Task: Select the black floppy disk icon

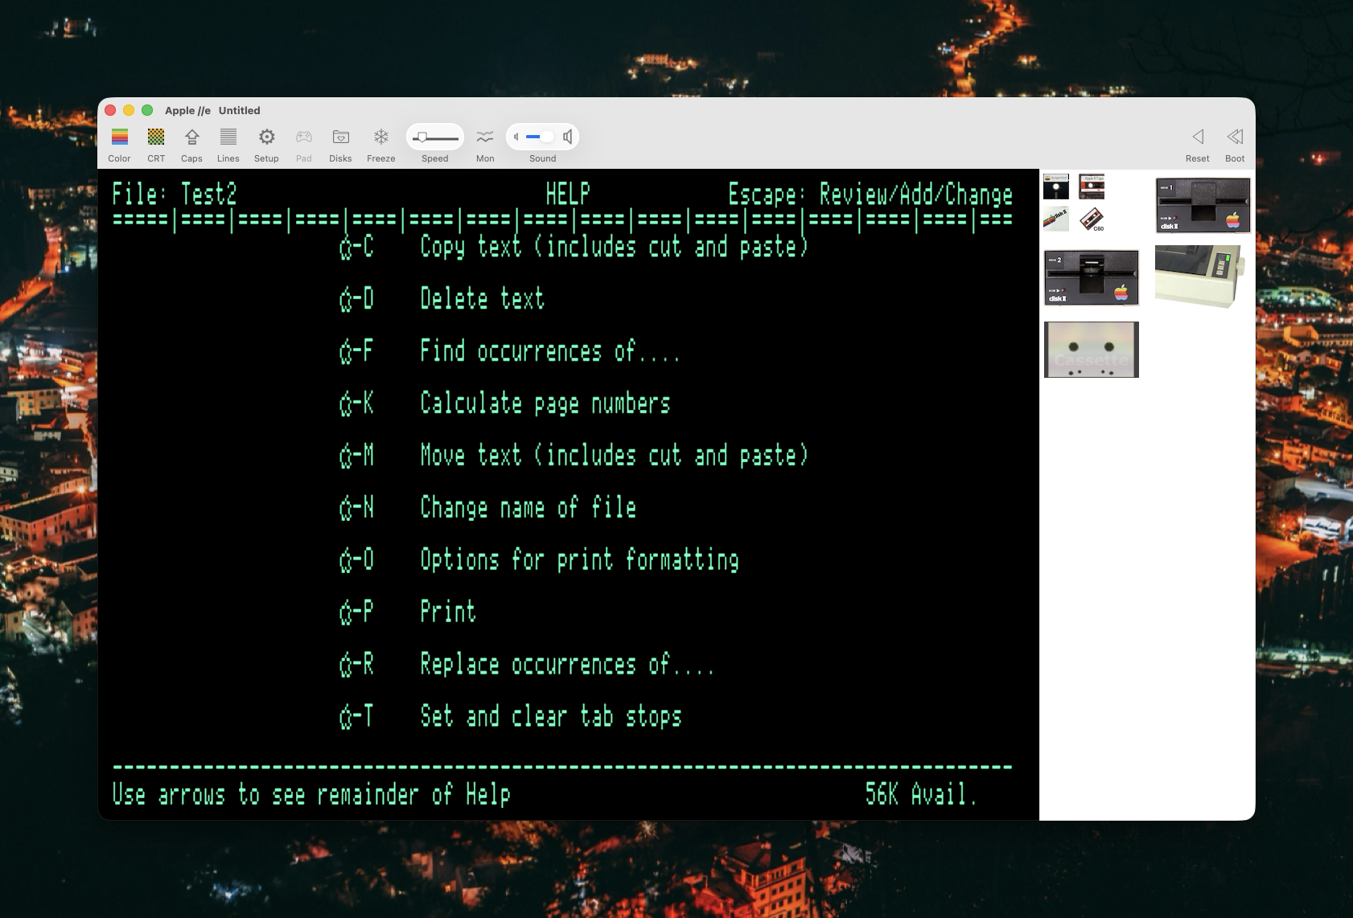Action: click(1056, 186)
